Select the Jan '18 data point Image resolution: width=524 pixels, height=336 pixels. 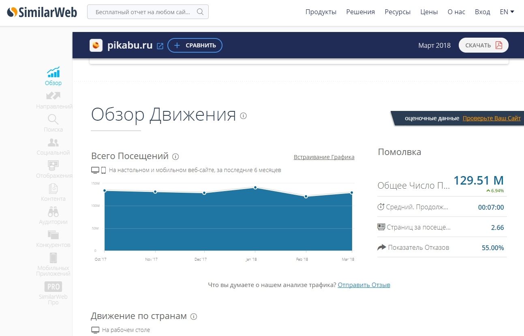pos(255,187)
